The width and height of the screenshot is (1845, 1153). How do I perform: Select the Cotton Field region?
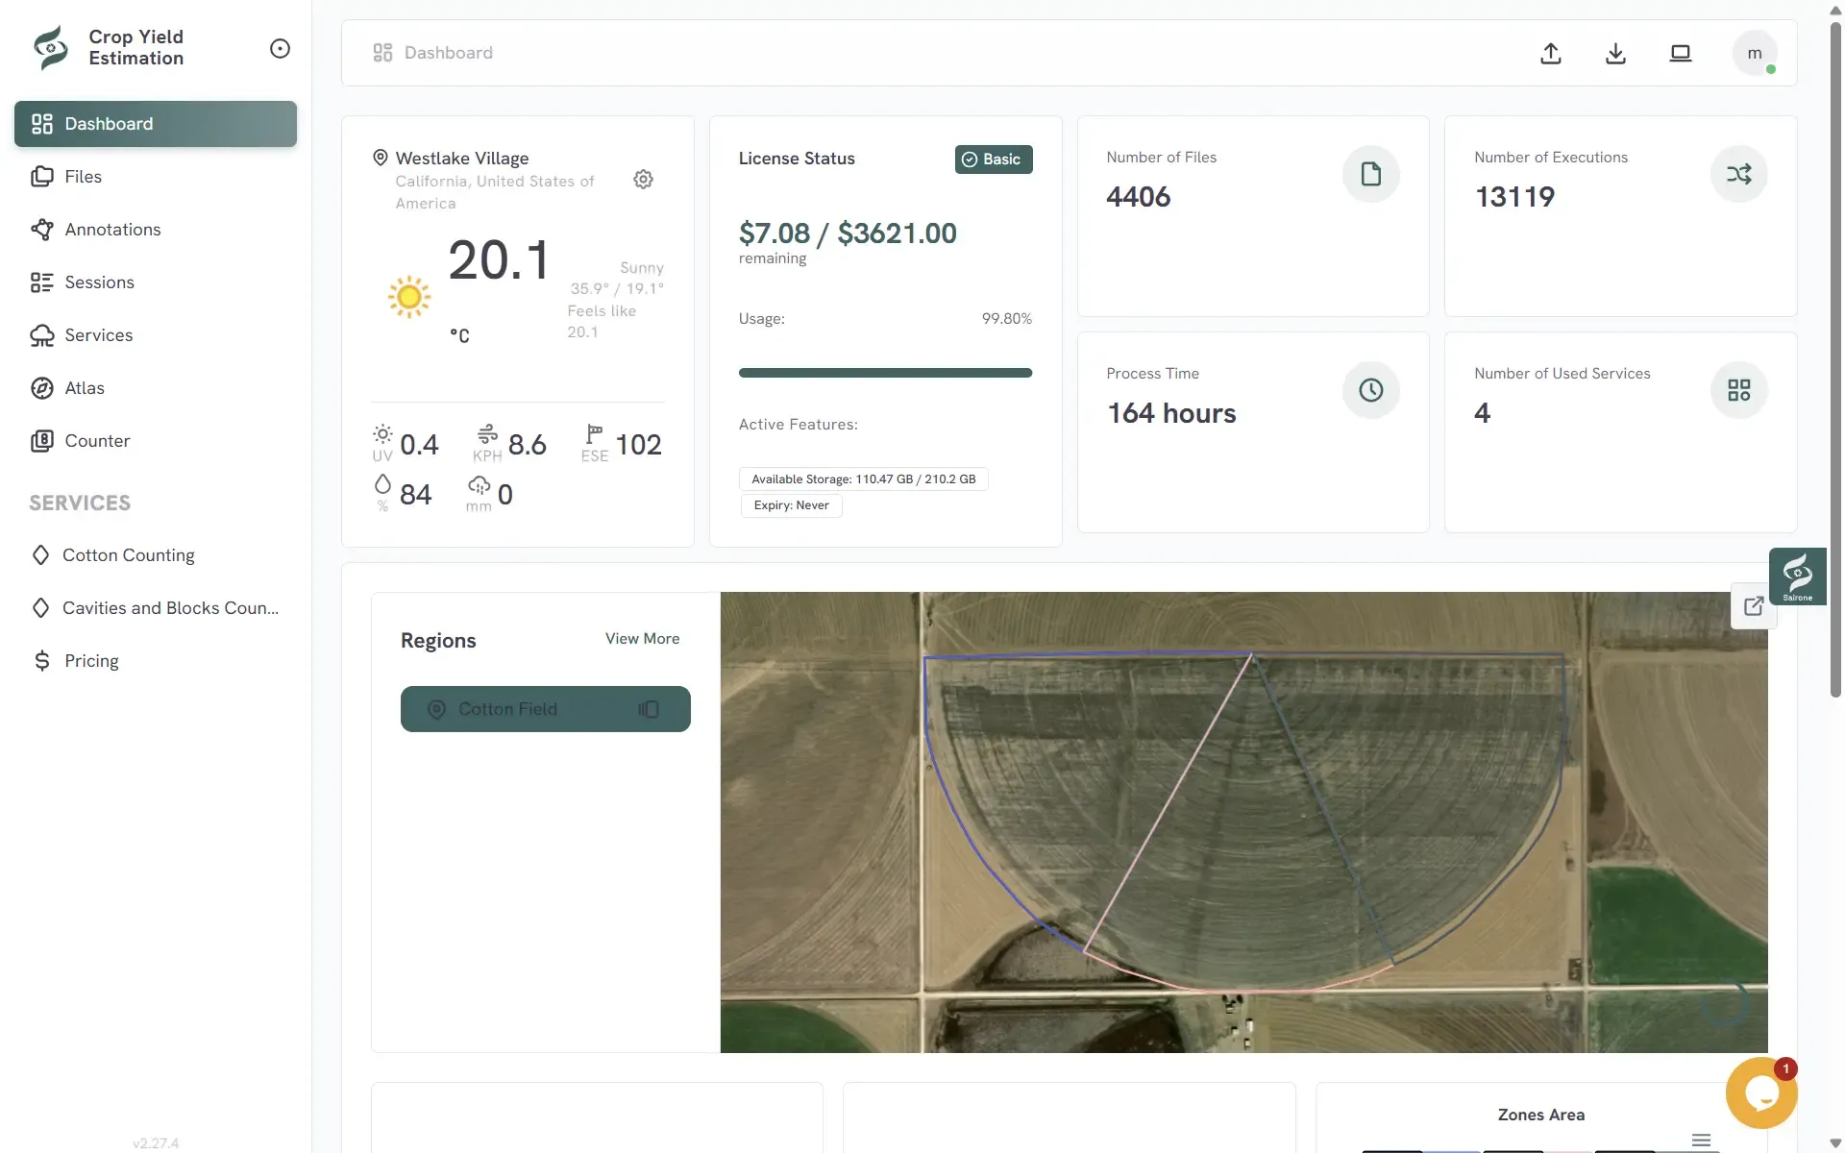click(545, 709)
